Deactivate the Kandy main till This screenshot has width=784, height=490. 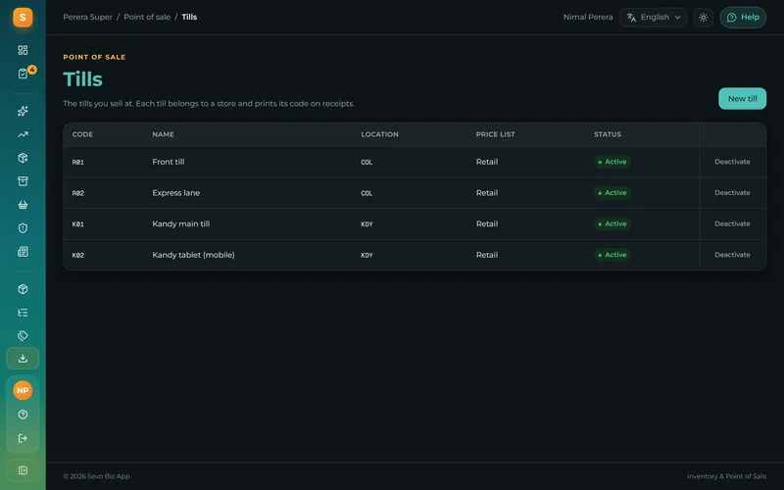click(732, 223)
